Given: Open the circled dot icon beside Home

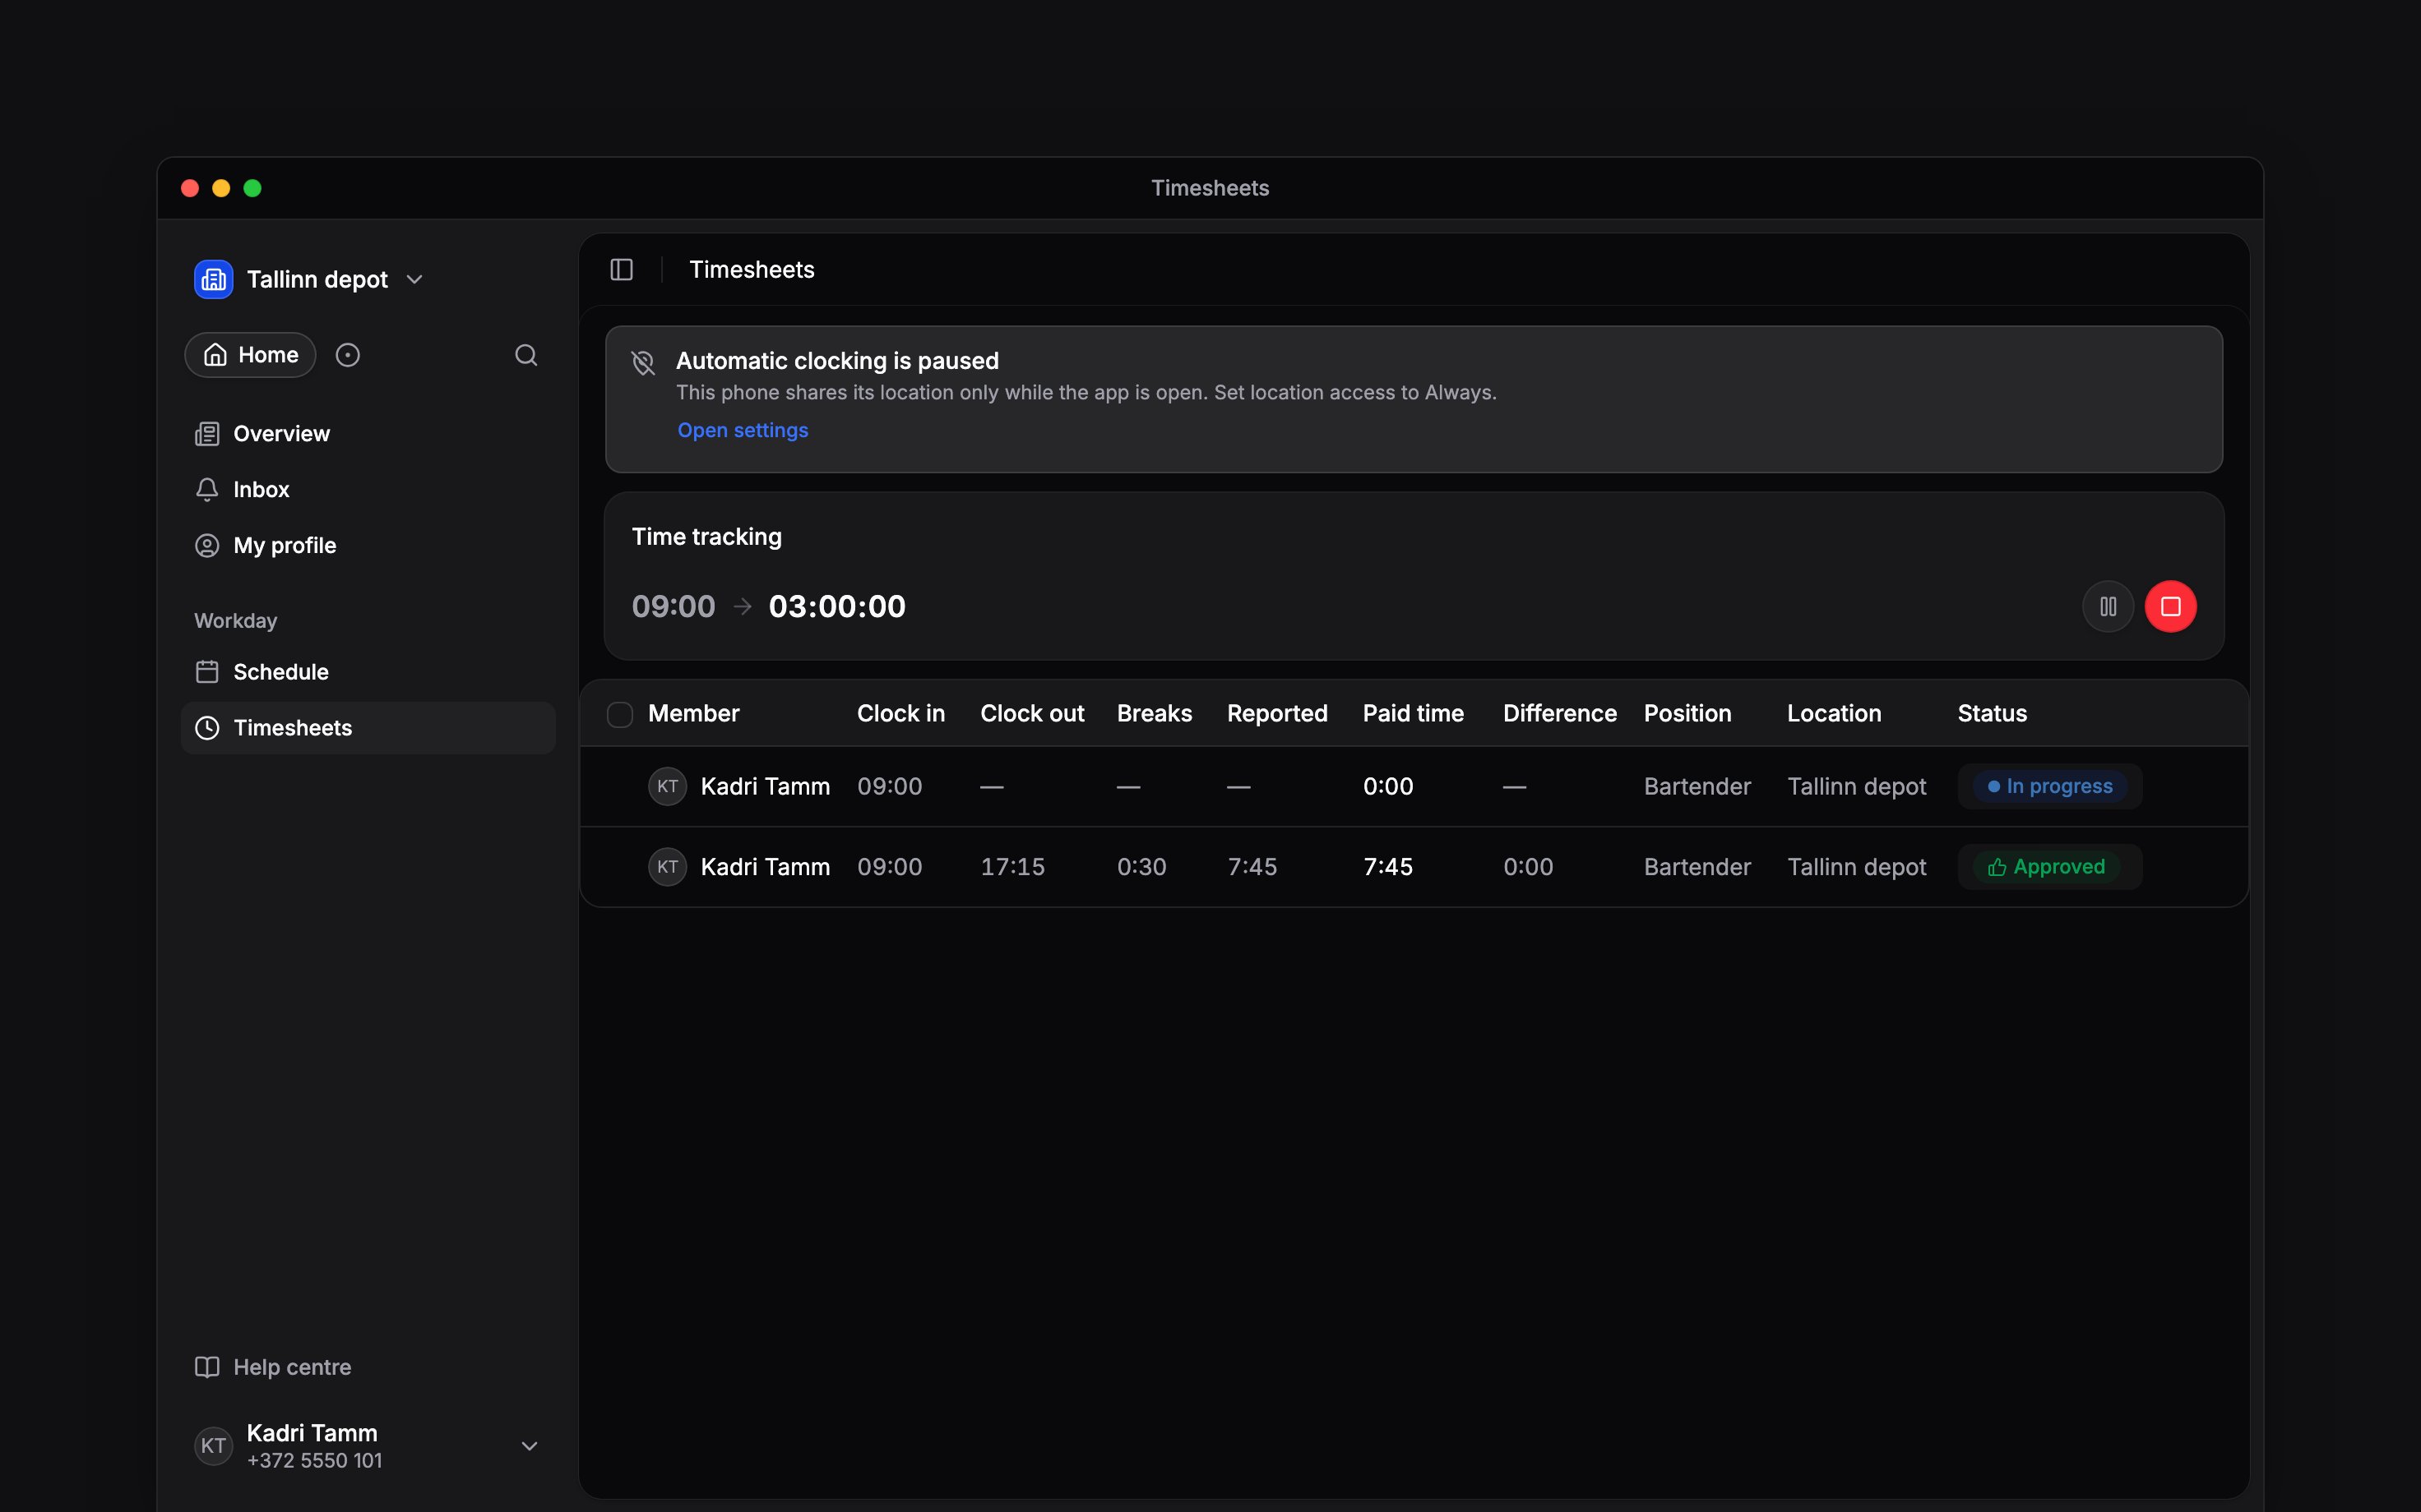Looking at the screenshot, I should click(347, 355).
